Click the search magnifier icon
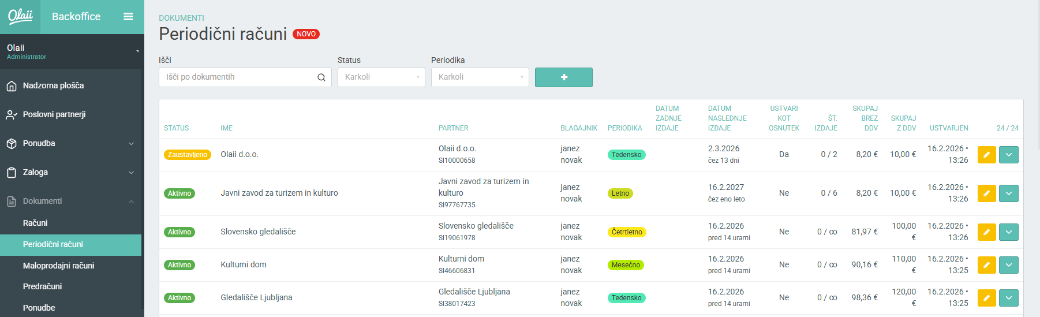 321,77
